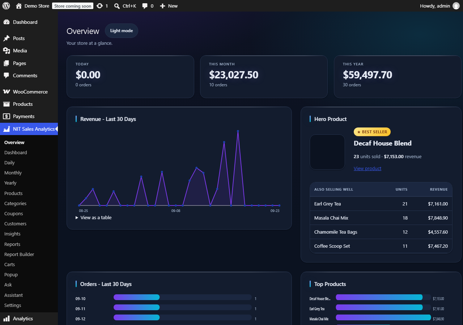The width and height of the screenshot is (463, 325).
Task: Click the Pages icon in sidebar
Action: coord(7,63)
